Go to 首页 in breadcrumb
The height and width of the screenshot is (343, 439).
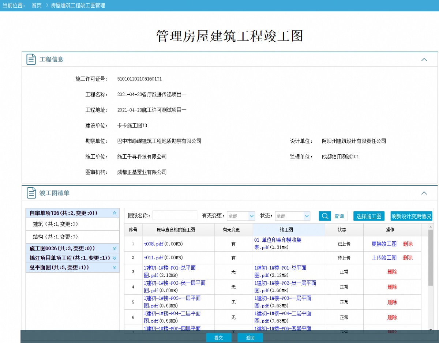click(x=37, y=5)
